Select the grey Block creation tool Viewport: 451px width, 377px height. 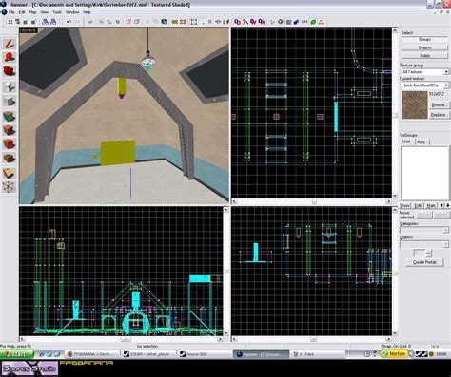point(10,102)
